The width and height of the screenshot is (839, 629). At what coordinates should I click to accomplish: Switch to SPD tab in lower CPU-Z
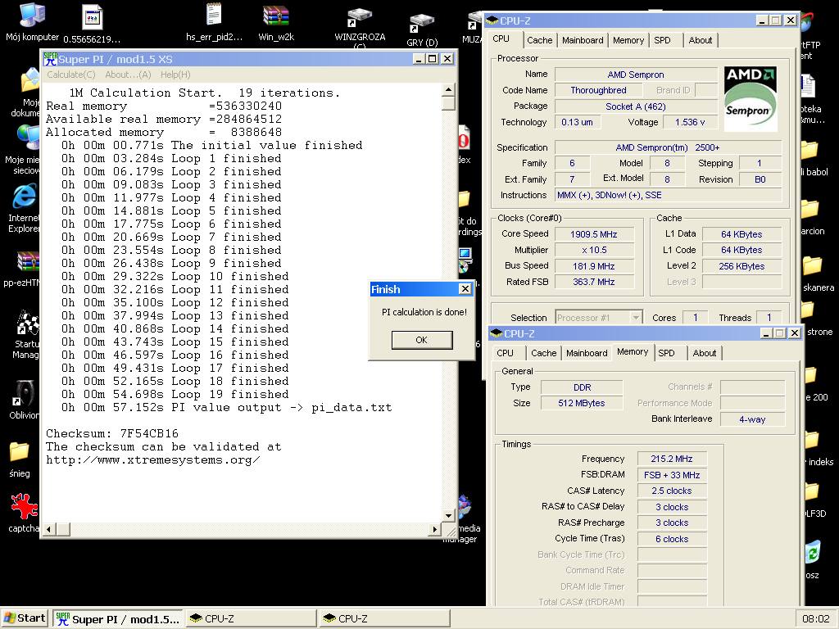coord(667,353)
